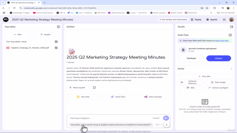
Task: Open a new browser tab
Action: tap(44, 3)
